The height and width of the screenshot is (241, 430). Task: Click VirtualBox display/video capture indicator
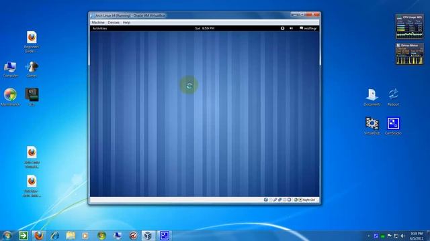290,199
